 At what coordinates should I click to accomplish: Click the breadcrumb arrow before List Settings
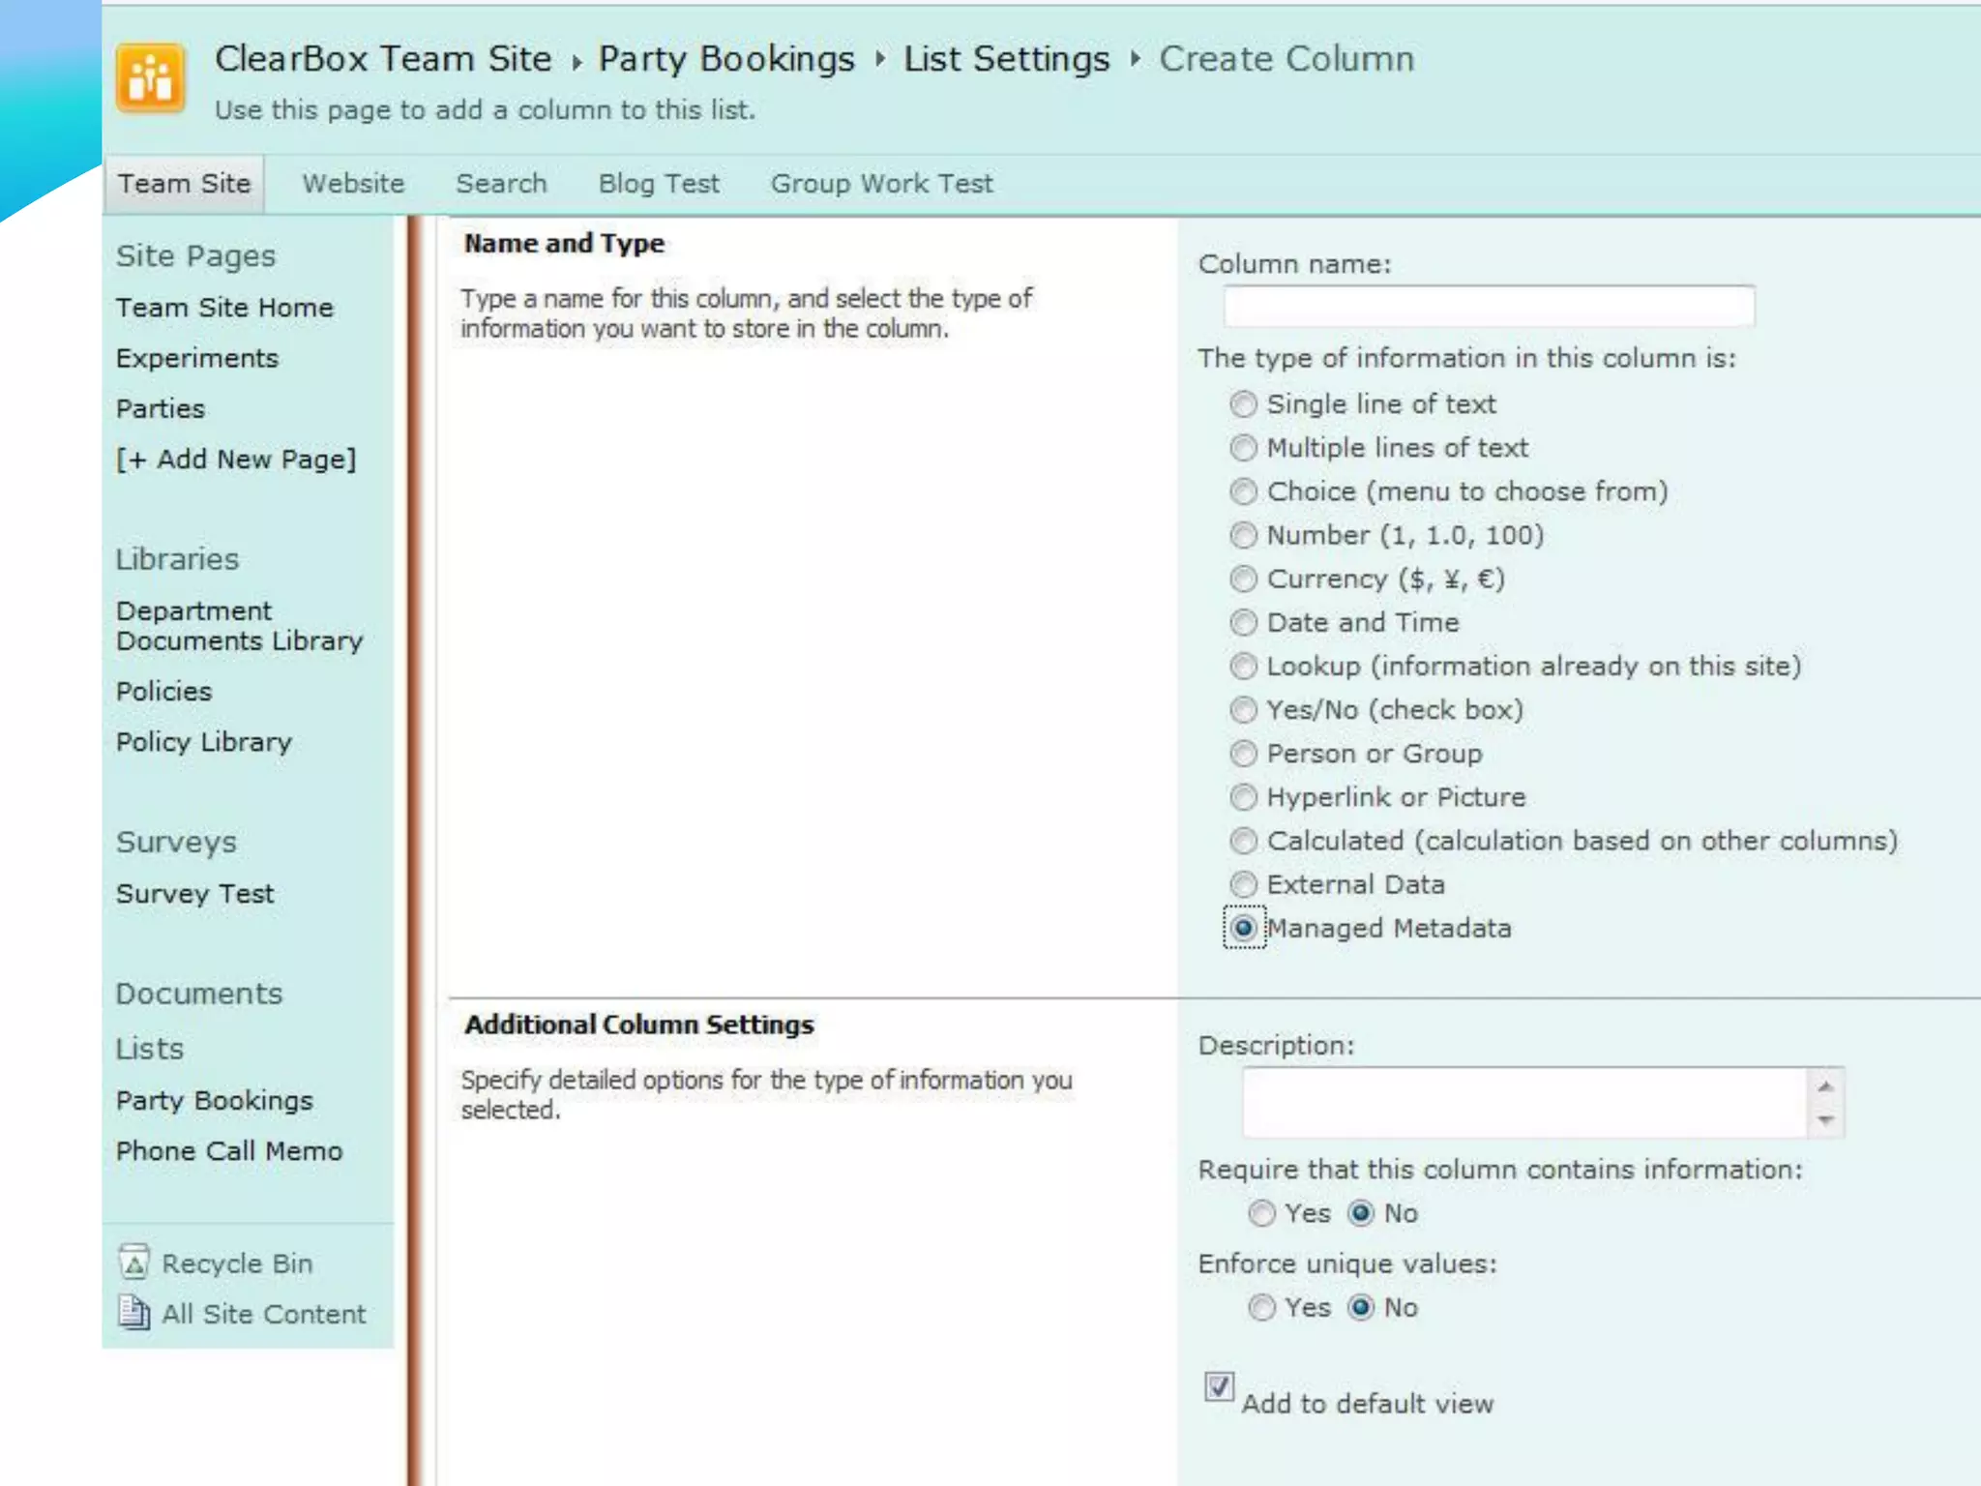point(880,60)
